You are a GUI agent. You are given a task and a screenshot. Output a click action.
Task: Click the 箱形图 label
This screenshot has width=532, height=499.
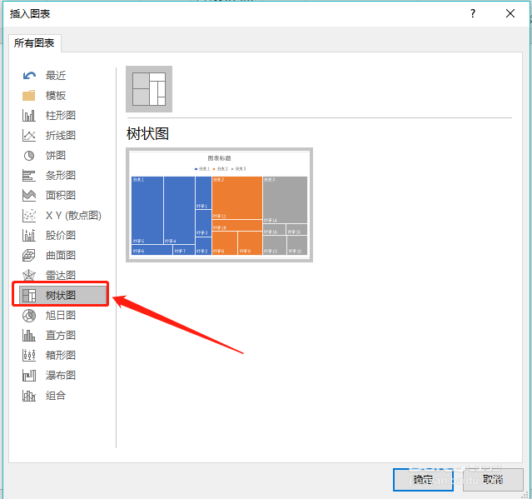point(61,355)
